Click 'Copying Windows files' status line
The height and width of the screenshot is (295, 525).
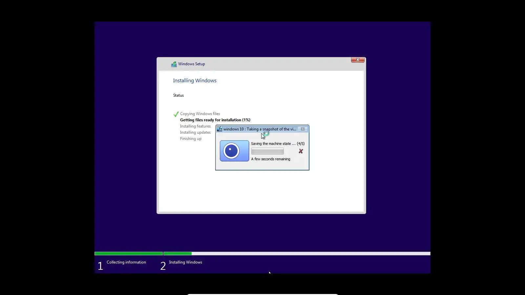pos(200,114)
